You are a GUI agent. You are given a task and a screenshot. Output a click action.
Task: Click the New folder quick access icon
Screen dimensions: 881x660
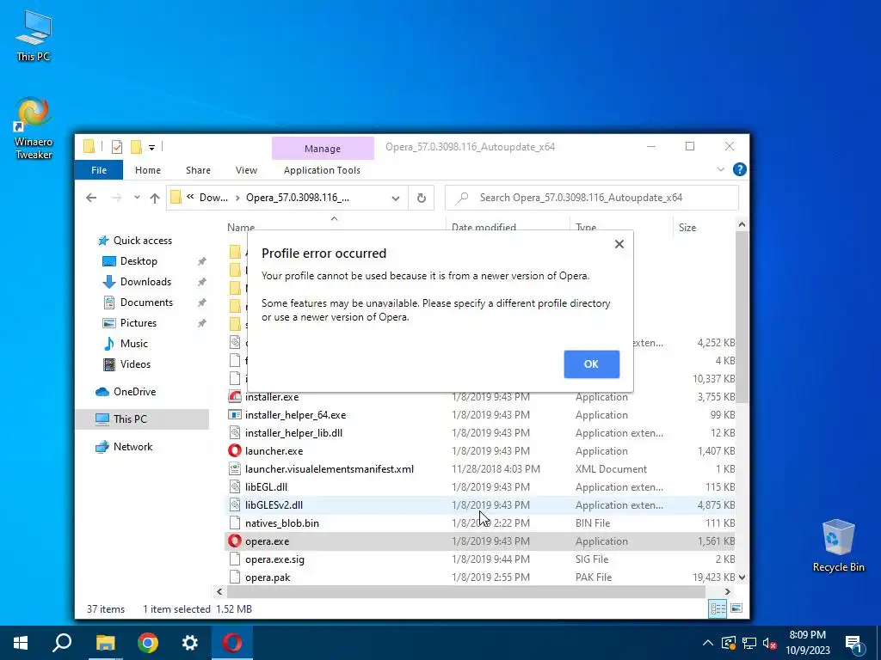pyautogui.click(x=136, y=147)
